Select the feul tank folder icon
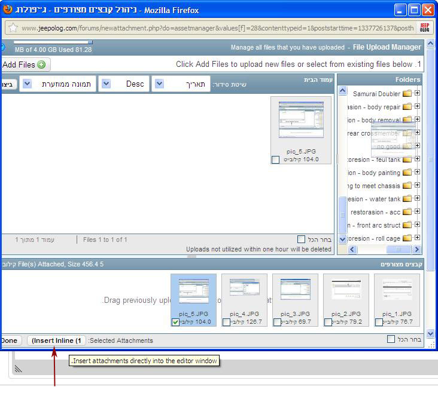 point(407,159)
